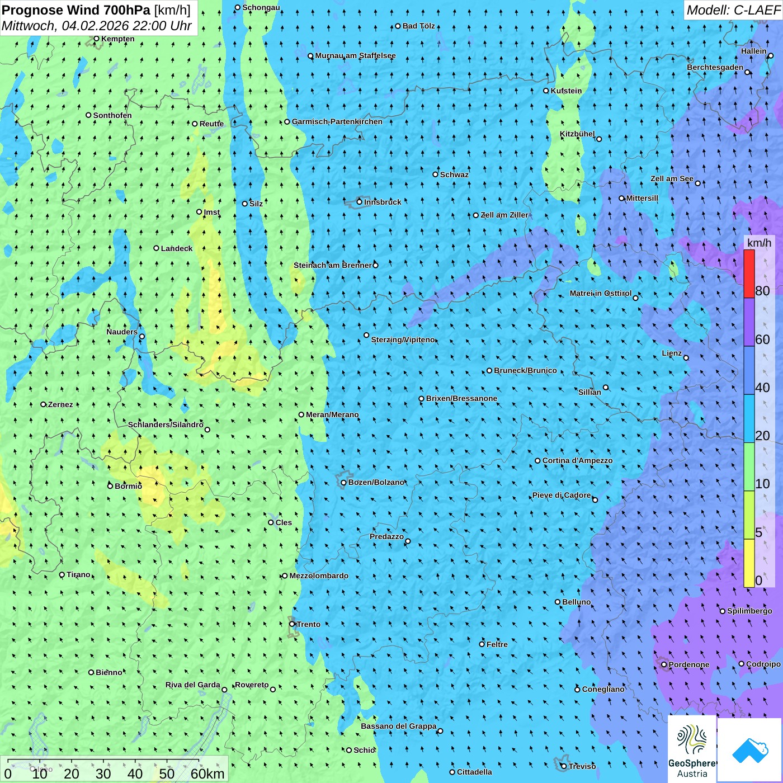Click the Innsbruck city marker
This screenshot has width=783, height=783.
360,202
